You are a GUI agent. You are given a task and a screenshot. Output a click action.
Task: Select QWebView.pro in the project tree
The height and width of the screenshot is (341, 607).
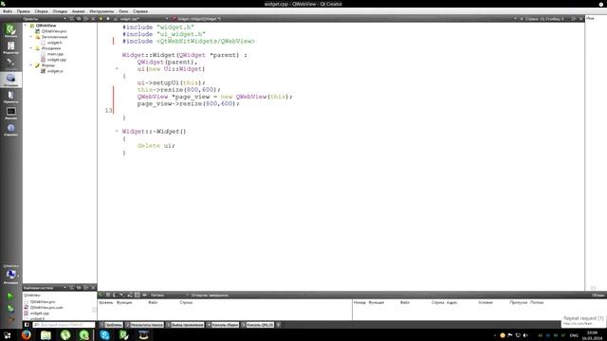point(54,31)
